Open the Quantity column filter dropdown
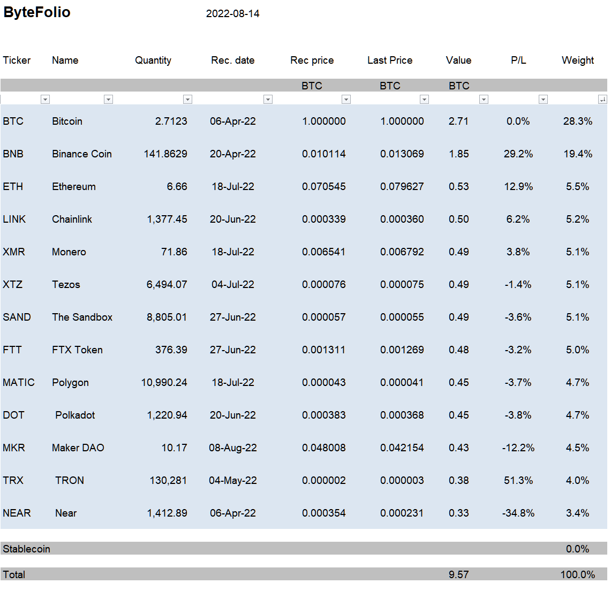Viewport: 611px width, 591px height. pos(187,100)
